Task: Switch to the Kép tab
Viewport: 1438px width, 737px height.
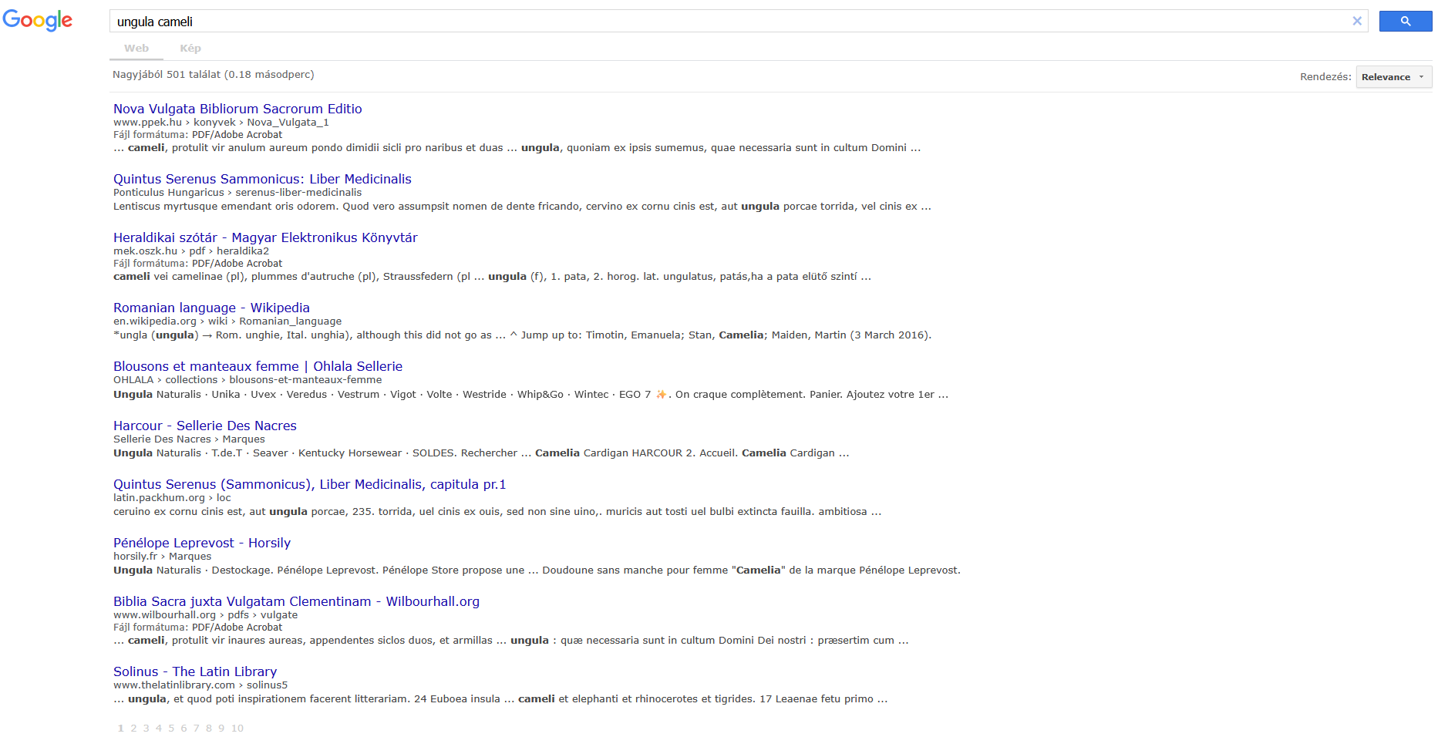Action: pos(190,48)
